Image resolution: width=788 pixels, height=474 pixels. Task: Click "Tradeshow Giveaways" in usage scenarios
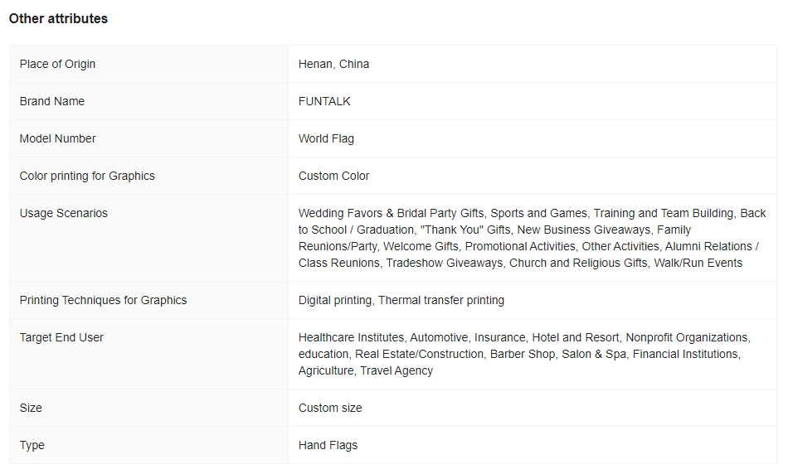click(x=444, y=263)
